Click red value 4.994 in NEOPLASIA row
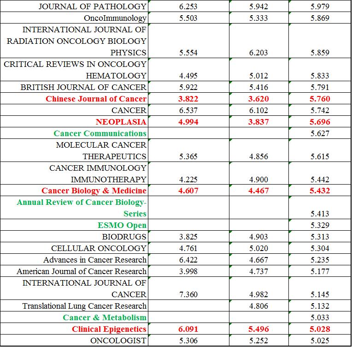This screenshot has height=347, width=352. click(x=188, y=122)
